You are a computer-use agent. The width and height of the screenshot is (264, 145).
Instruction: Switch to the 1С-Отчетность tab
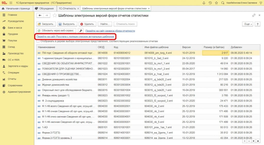[x=68, y=8]
